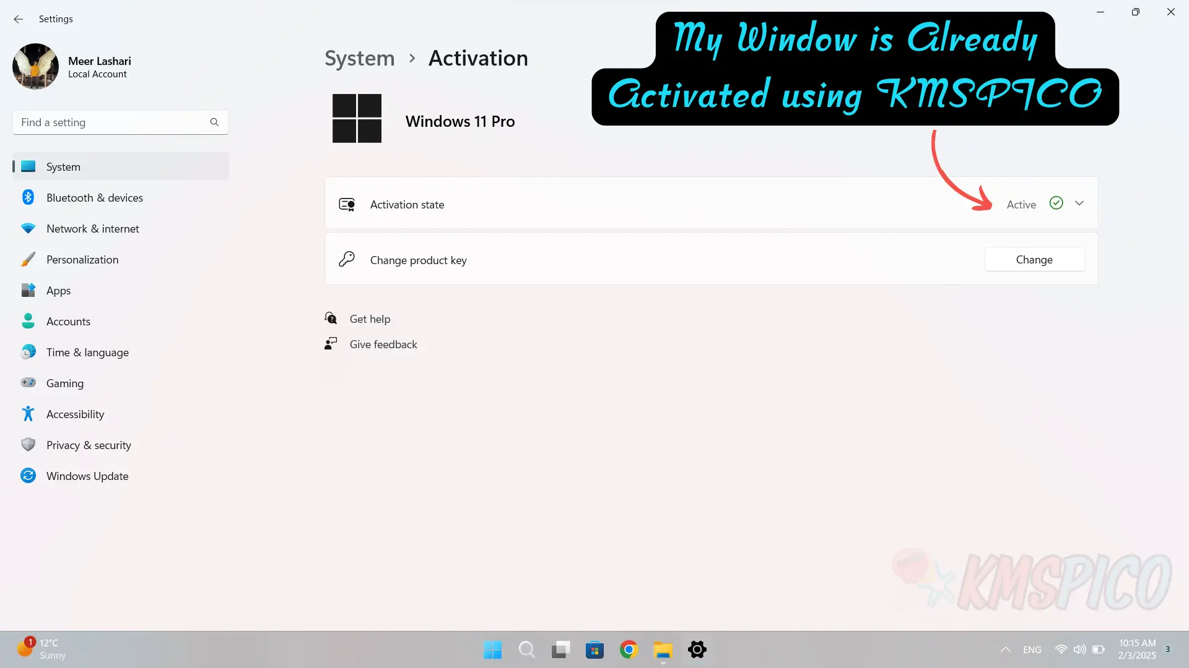Viewport: 1189px width, 668px height.
Task: Select the Windows 11 Pro logo
Action: tap(357, 118)
